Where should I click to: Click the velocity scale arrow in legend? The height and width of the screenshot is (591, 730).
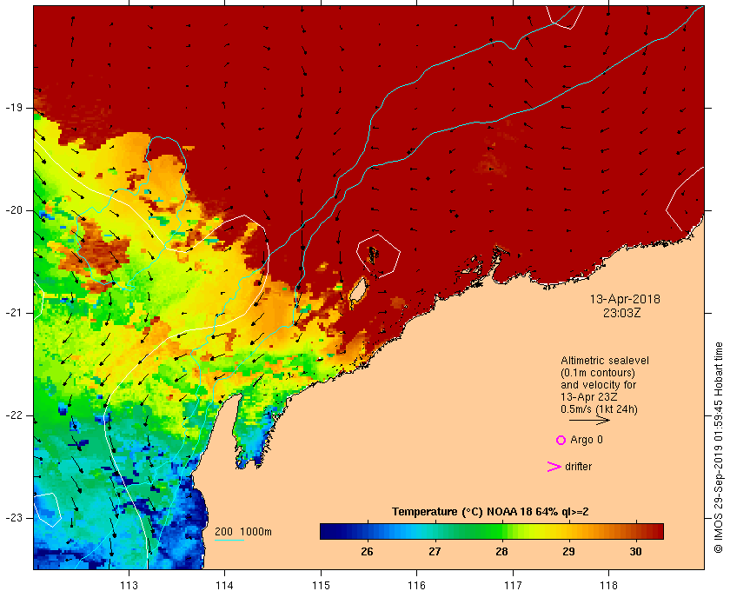click(589, 421)
